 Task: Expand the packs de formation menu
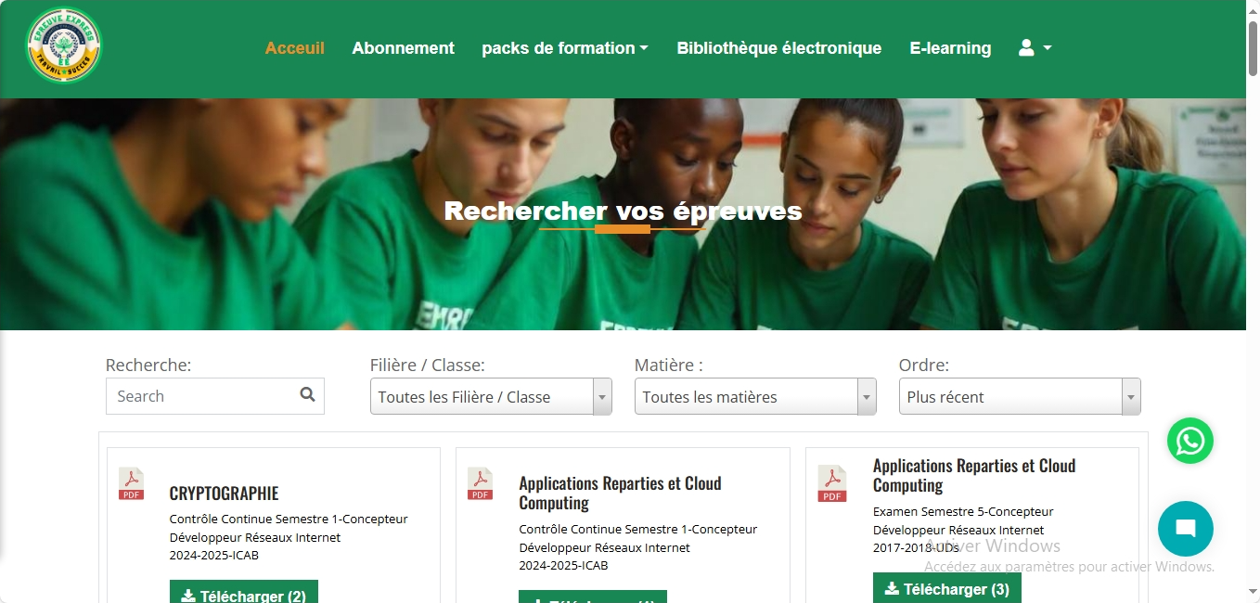pos(565,48)
